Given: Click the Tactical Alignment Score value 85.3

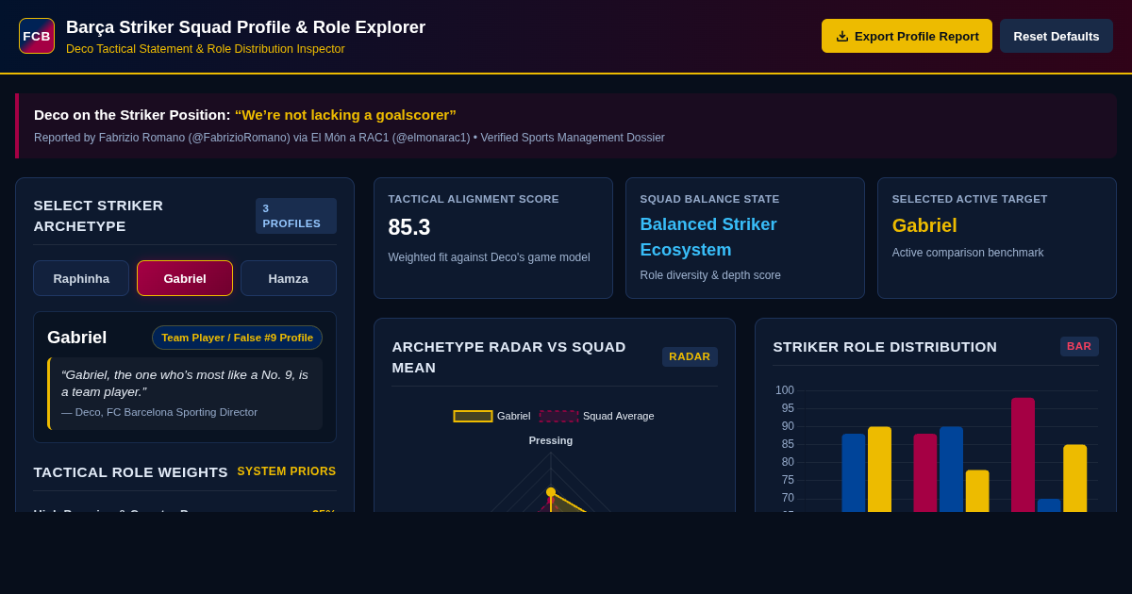Looking at the screenshot, I should coord(409,227).
